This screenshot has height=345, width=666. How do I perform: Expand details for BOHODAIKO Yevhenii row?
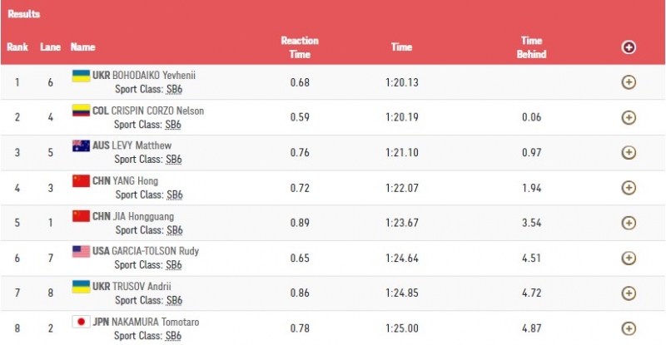(629, 82)
